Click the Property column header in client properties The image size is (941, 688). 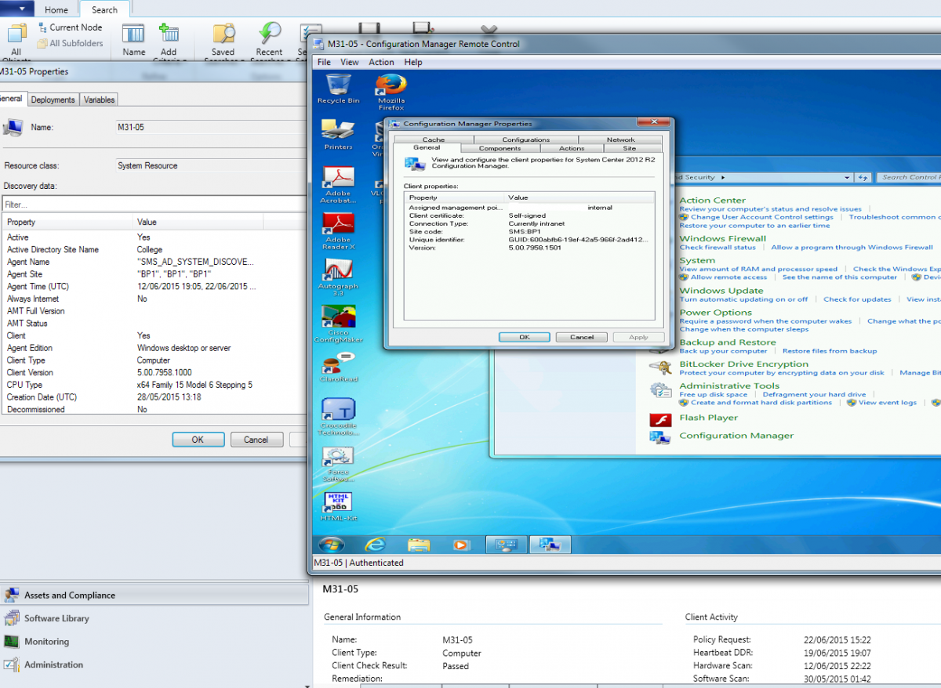click(455, 198)
